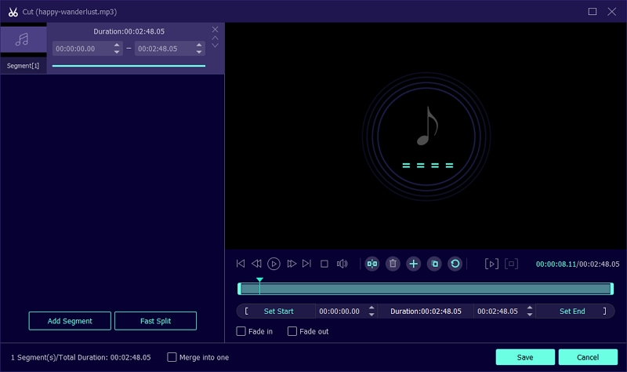
Task: Stop segment playback bracket icon
Action: point(512,264)
